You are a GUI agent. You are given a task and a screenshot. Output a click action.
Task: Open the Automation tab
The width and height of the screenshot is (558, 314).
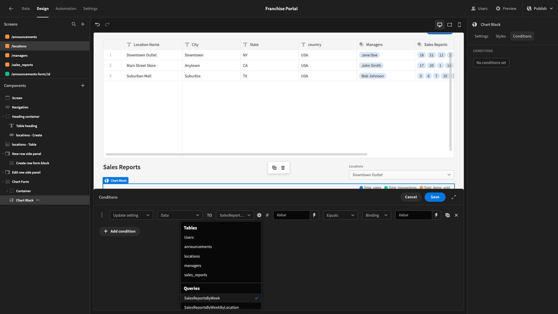66,8
